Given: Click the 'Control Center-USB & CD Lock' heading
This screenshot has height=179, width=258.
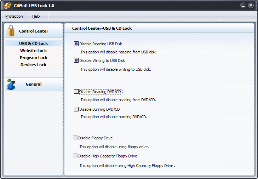Looking at the screenshot, I should [102, 28].
